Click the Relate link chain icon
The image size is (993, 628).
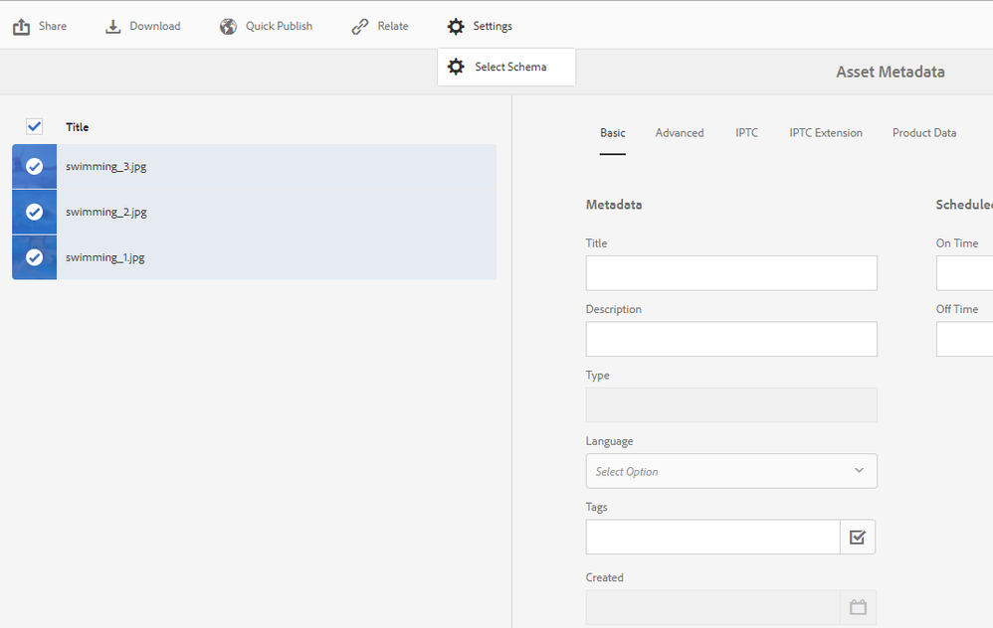pyautogui.click(x=360, y=27)
